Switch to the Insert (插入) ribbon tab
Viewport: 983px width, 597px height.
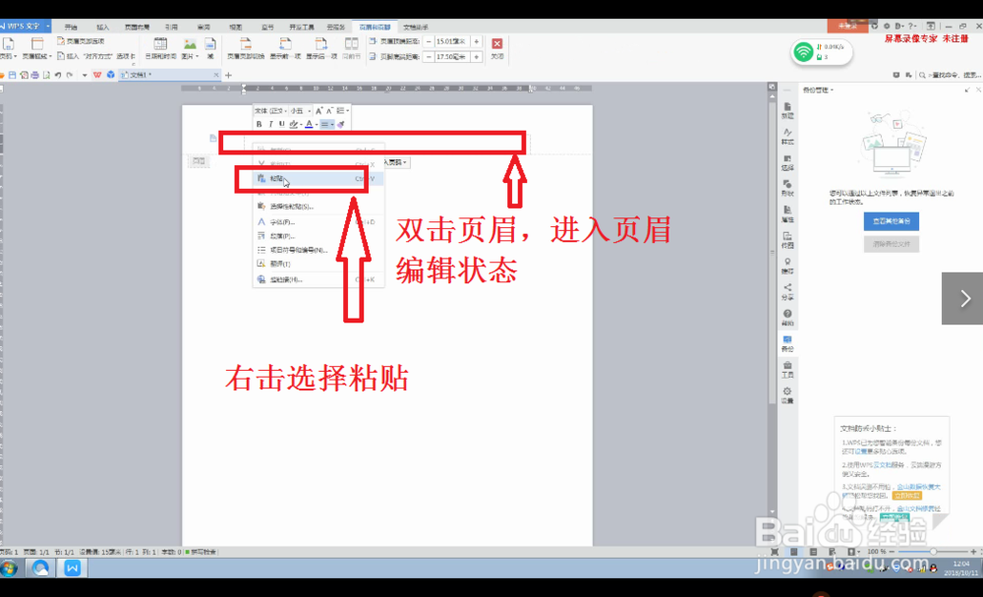(x=103, y=27)
